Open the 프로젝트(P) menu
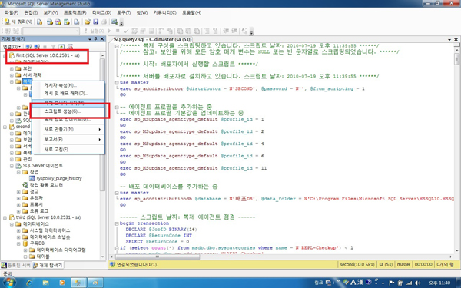The height and width of the screenshot is (288, 461). pyautogui.click(x=75, y=12)
